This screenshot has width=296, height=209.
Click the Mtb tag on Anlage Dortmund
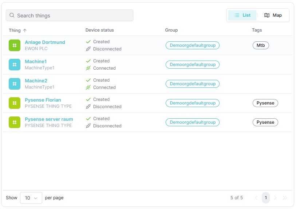click(x=261, y=45)
